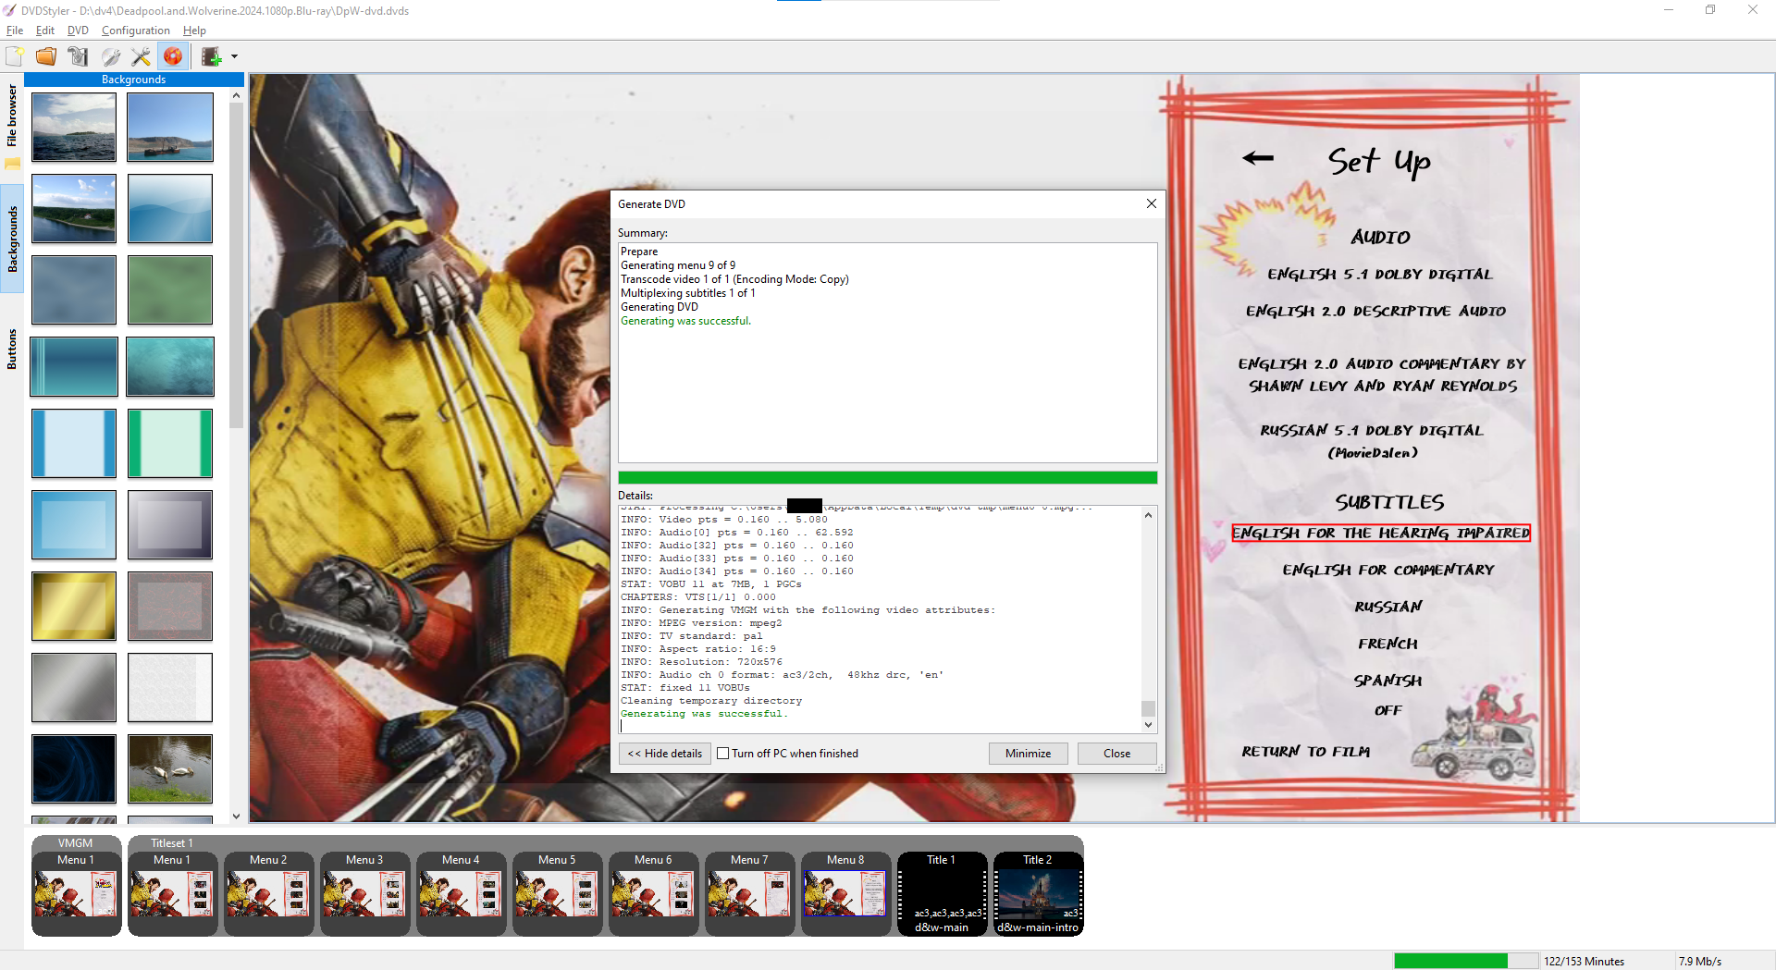Expand the Add file dropdown arrow
The image size is (1776, 970).
(x=234, y=56)
